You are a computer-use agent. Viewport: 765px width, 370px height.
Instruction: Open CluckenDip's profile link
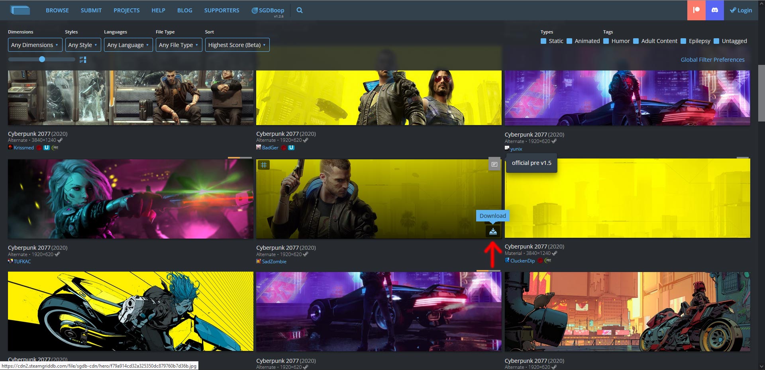tap(523, 261)
